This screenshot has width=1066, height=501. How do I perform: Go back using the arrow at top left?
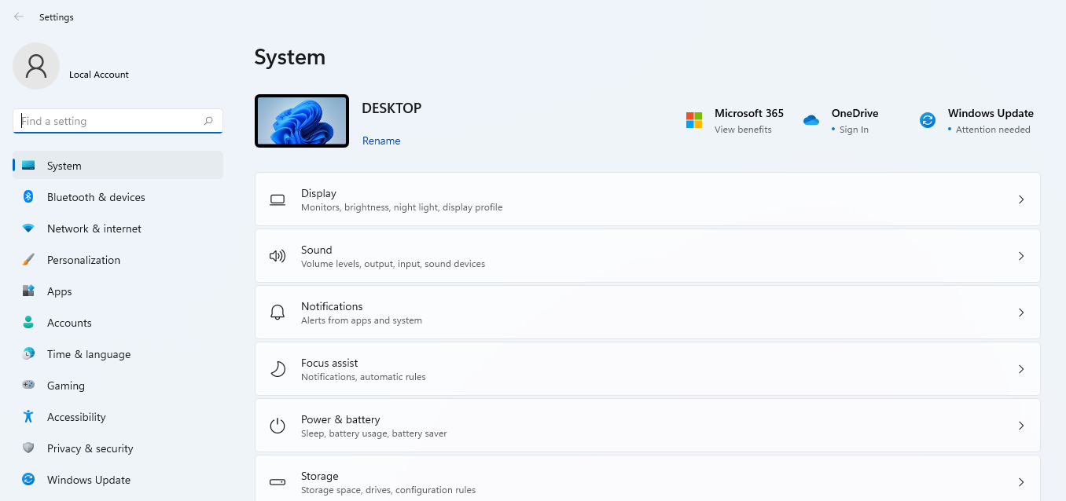tap(18, 16)
